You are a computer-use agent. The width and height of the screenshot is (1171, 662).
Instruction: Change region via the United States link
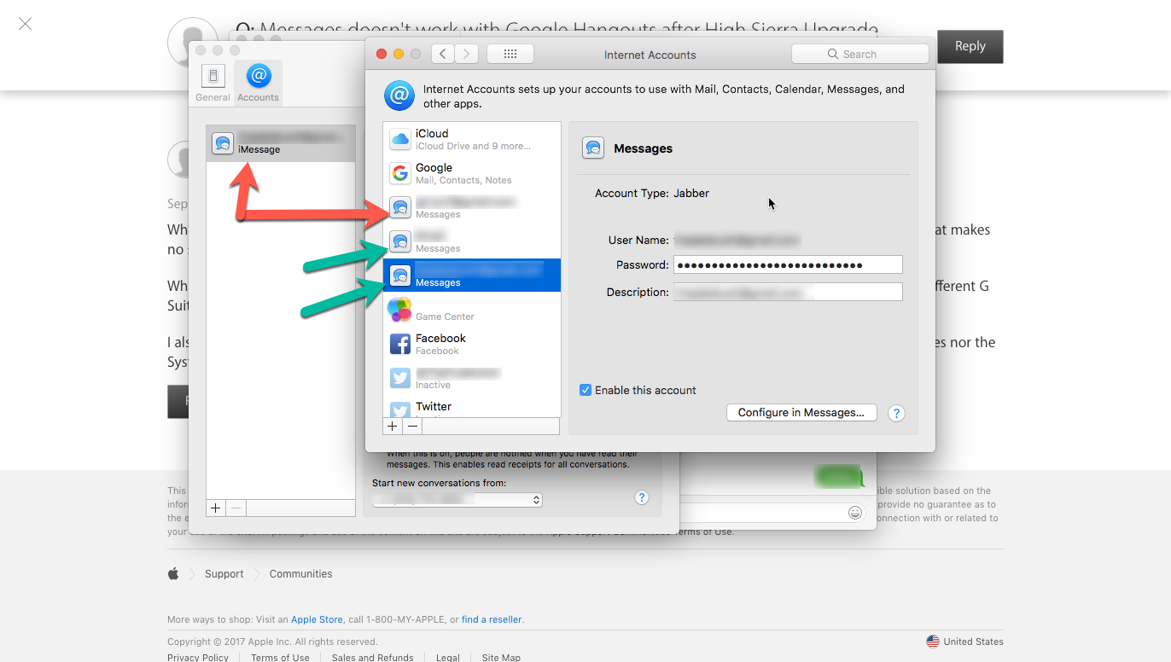(x=965, y=642)
